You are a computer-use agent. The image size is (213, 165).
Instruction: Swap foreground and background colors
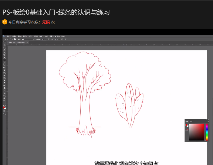5,105
